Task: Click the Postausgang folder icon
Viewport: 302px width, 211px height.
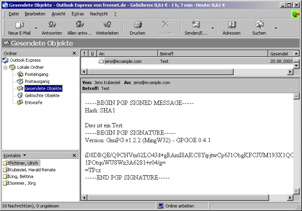Action: pos(20,81)
